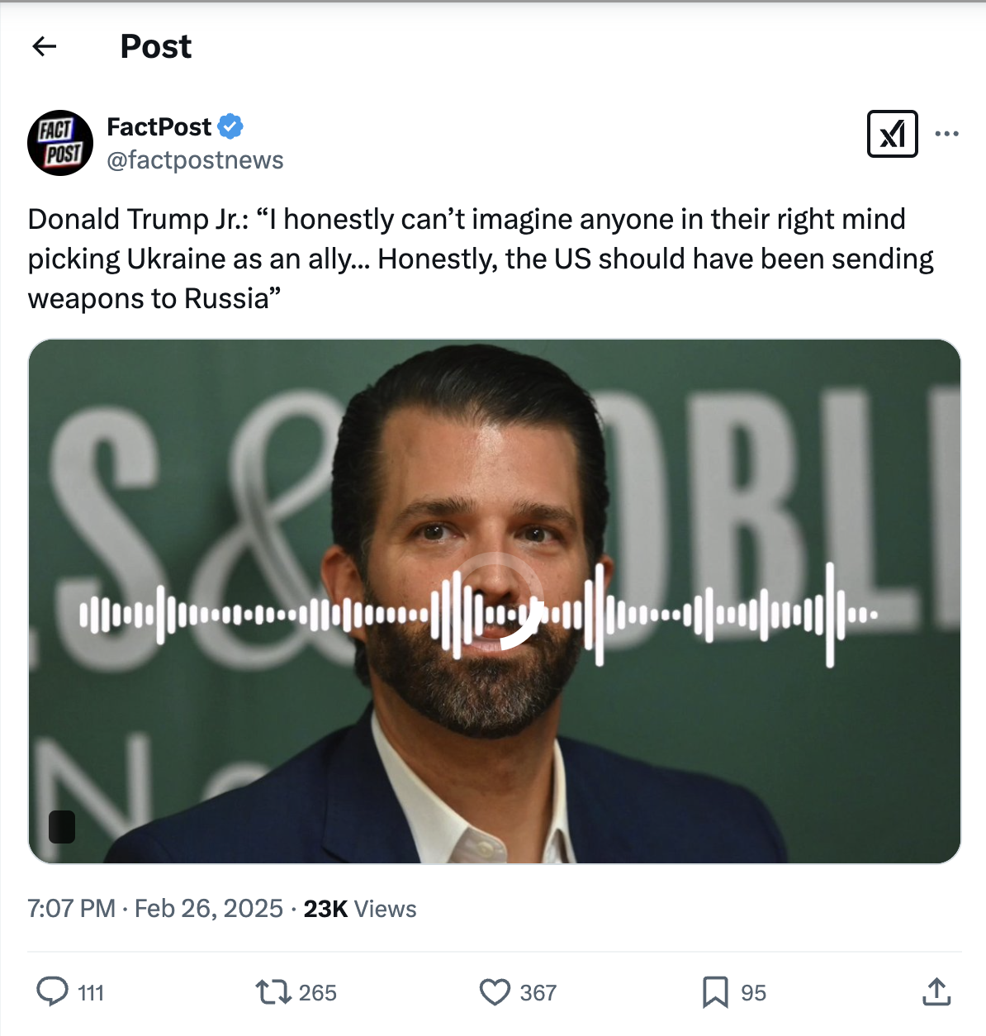Click the small black square on video
The image size is (986, 1036).
(x=62, y=826)
